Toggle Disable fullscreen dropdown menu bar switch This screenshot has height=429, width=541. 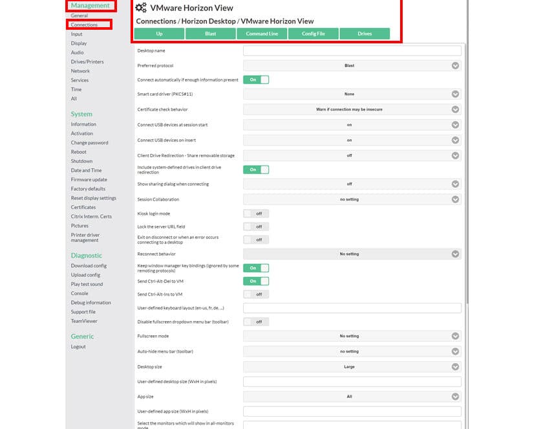tap(256, 322)
